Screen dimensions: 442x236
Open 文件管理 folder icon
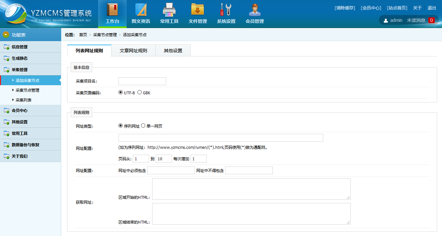pos(198,10)
